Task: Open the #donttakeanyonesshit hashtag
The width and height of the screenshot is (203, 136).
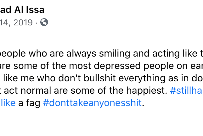Action: [92, 103]
